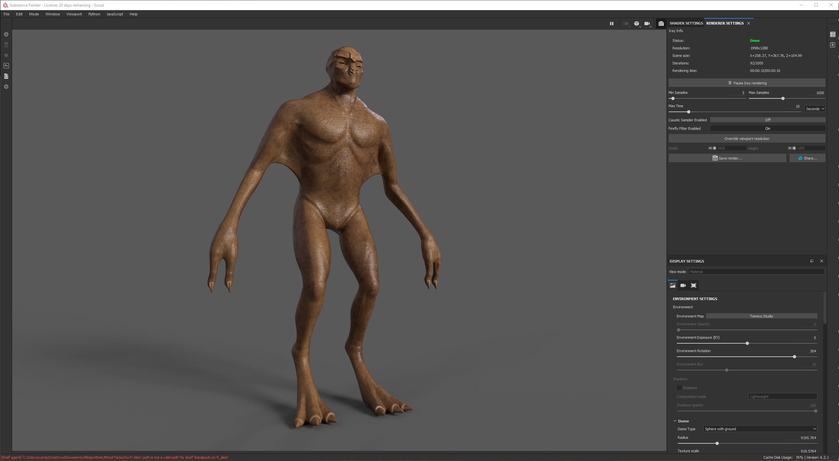The width and height of the screenshot is (839, 461).
Task: Toggle Firefly Filter Enabled switch
Action: point(768,128)
